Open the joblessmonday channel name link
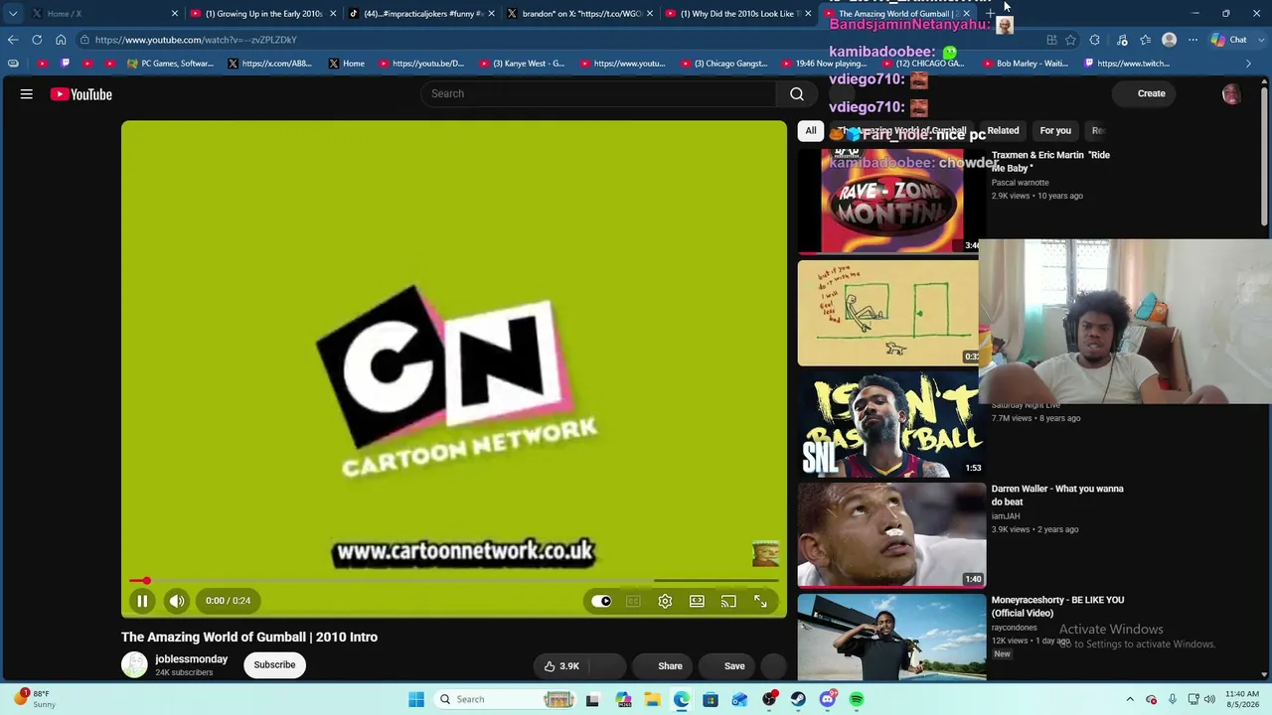Image resolution: width=1272 pixels, height=715 pixels. [x=191, y=659]
